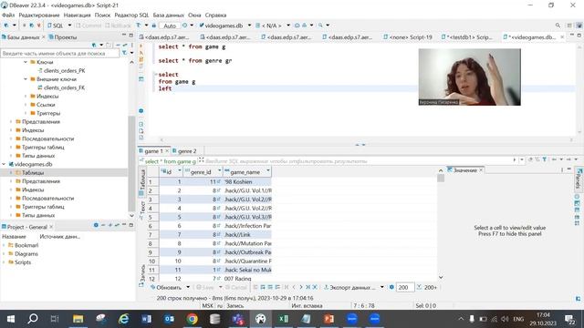Click the 007 Racing cell
Image resolution: width=584 pixels, height=328 pixels.
247,278
